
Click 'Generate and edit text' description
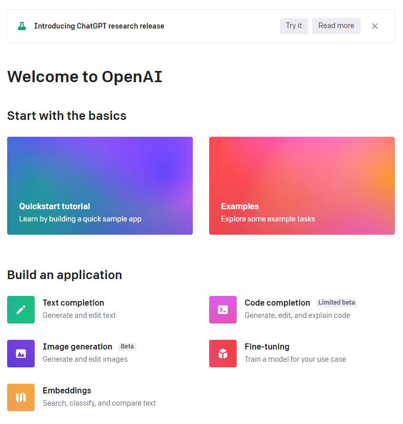tap(79, 315)
